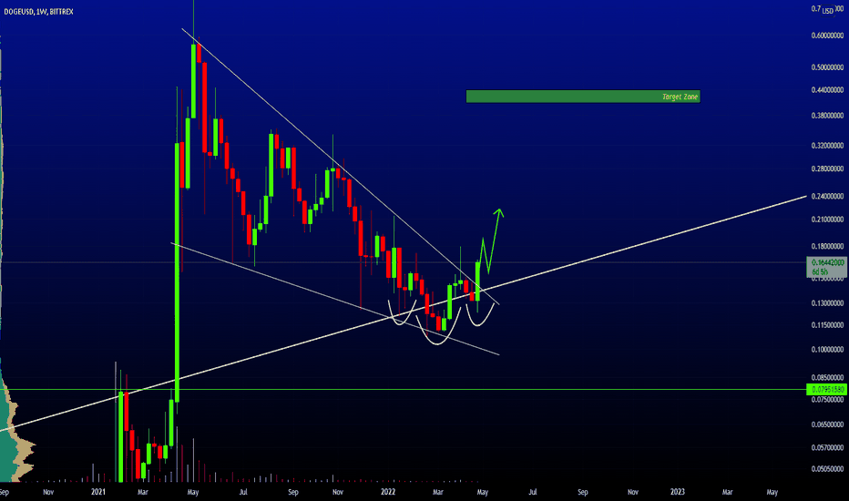The width and height of the screenshot is (849, 501).
Task: Click the 0.05050000 price axis label
Action: [827, 469]
